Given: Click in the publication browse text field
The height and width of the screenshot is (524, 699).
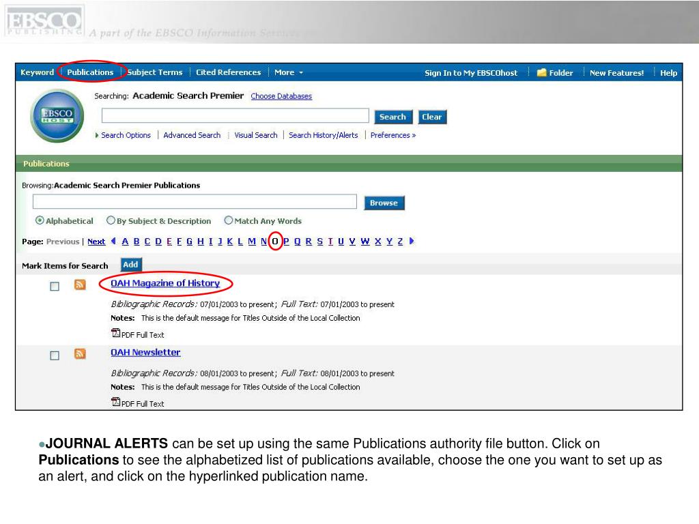Looking at the screenshot, I should pos(195,201).
